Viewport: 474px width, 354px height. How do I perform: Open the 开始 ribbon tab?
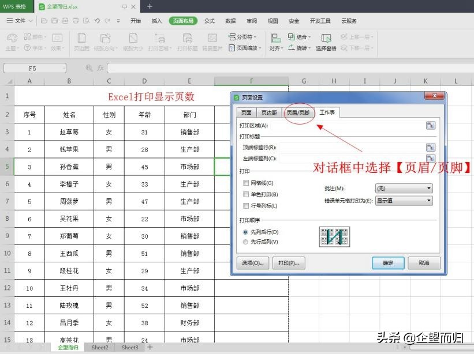click(x=136, y=21)
